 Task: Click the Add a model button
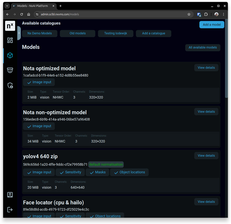click(x=211, y=25)
